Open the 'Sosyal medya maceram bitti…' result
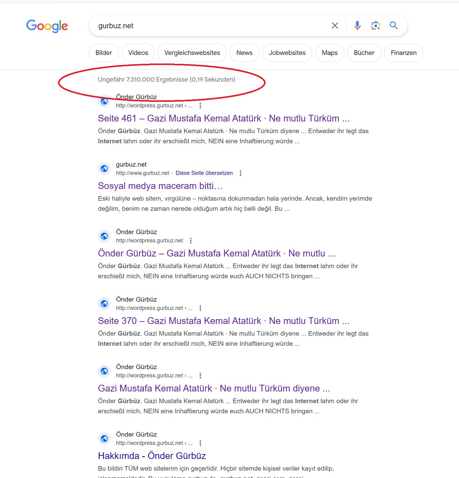 click(x=160, y=186)
